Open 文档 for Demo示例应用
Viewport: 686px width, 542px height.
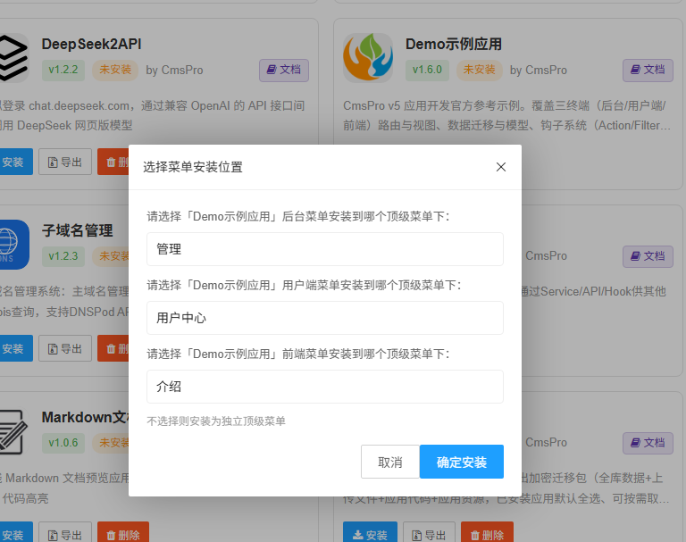click(648, 70)
